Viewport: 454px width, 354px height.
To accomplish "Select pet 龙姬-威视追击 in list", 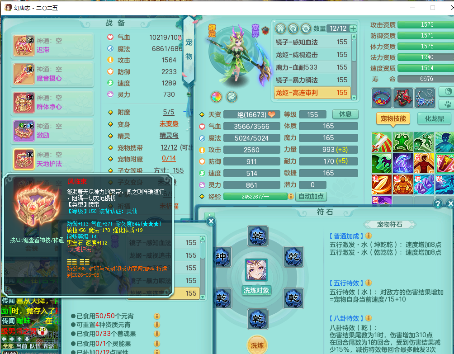I will click(312, 55).
